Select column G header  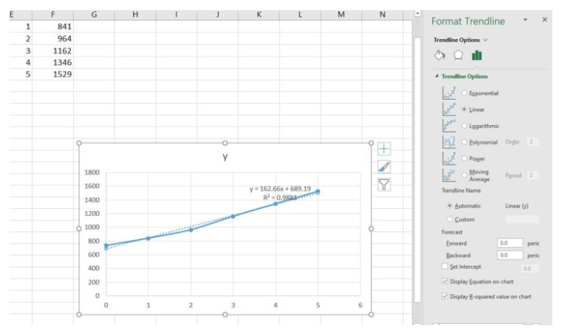coord(94,14)
